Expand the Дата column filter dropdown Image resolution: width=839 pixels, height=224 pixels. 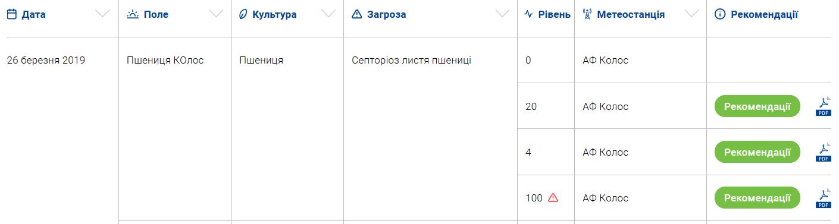(x=102, y=14)
